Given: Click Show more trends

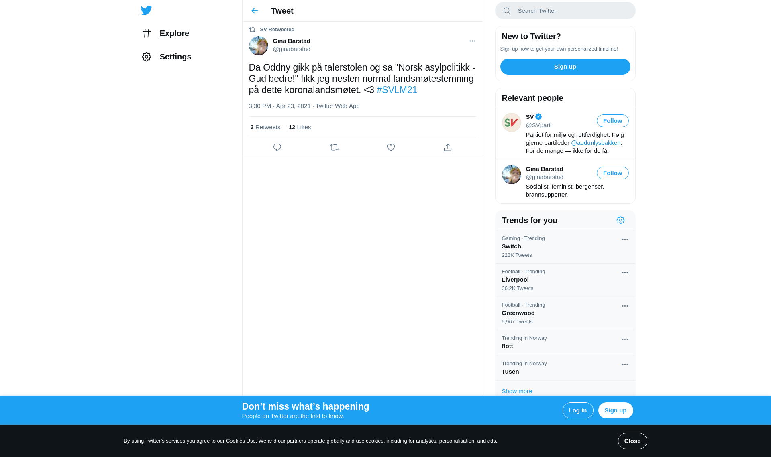Looking at the screenshot, I should pyautogui.click(x=516, y=391).
